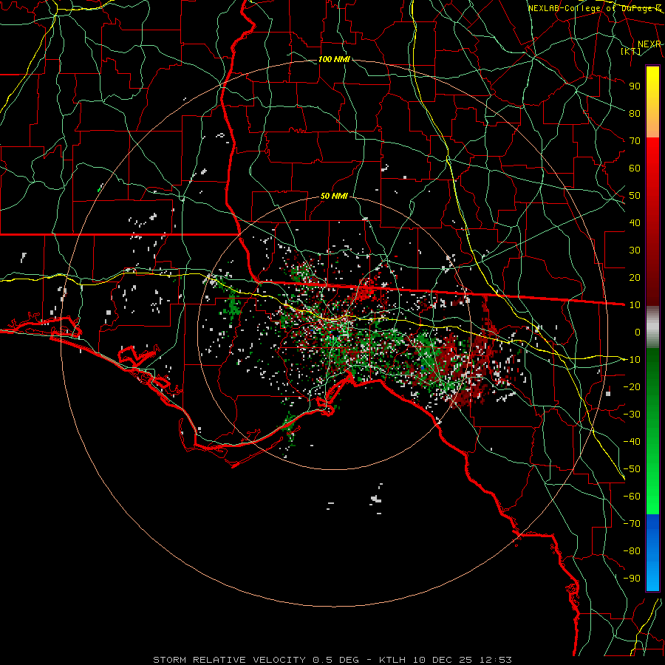
Task: Click the -20 value on the velocity scale
Action: [x=632, y=386]
